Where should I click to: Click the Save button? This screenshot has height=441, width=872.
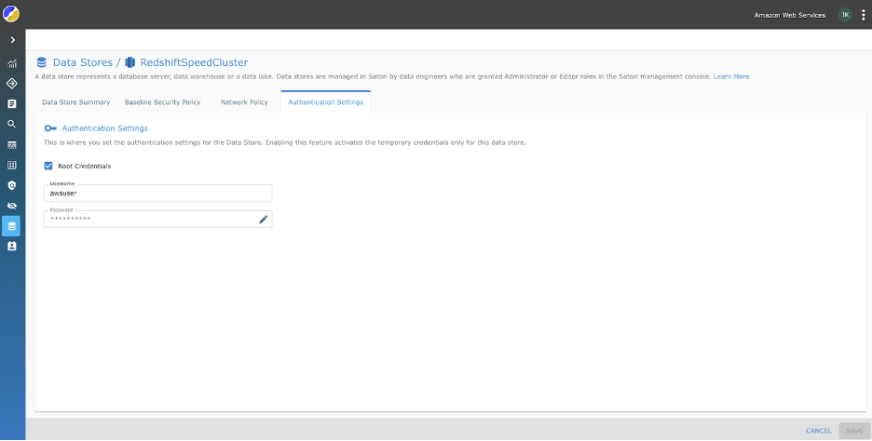(854, 431)
